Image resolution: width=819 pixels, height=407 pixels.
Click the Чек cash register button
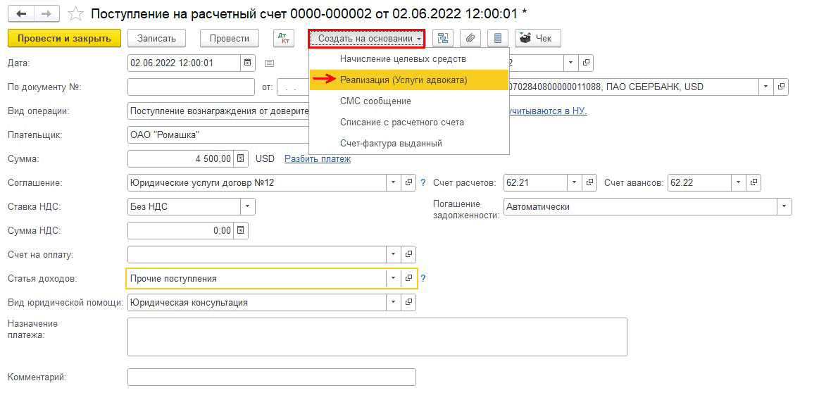pyautogui.click(x=537, y=38)
